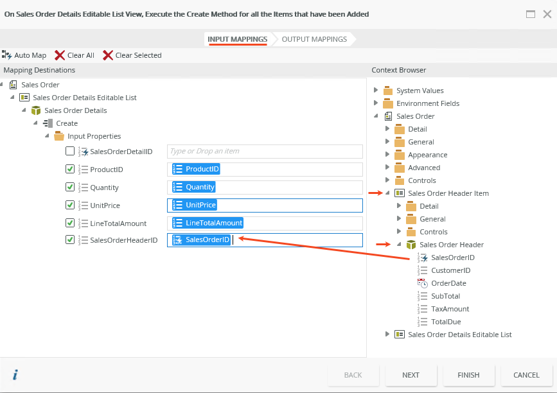This screenshot has height=393, width=557.
Task: Click the Next button
Action: coord(411,375)
